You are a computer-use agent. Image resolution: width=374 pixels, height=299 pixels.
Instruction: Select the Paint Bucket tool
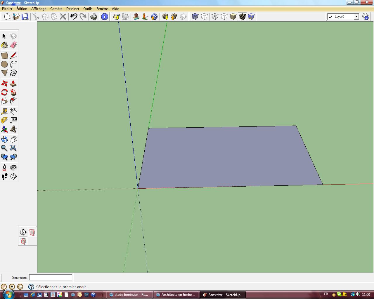(4, 45)
